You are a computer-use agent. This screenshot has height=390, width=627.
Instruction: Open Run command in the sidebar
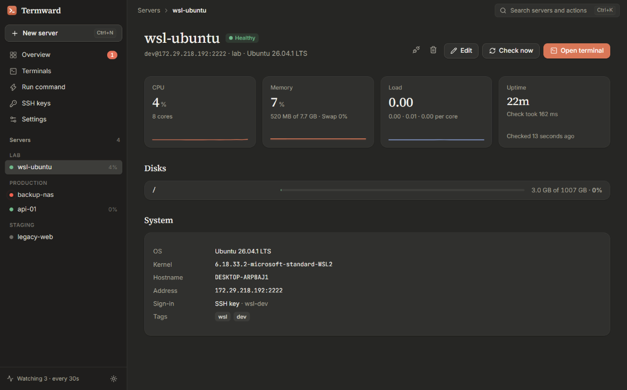63,87
